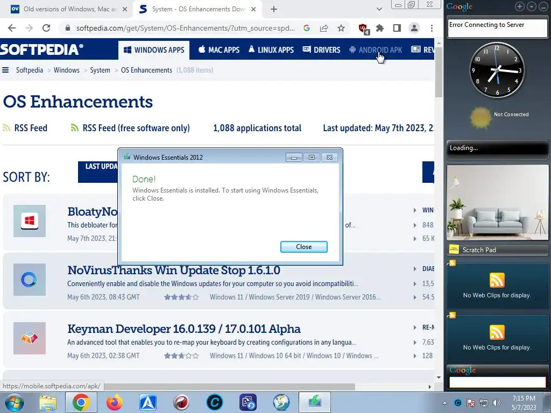This screenshot has height=413, width=551.
Task: Add a gadget with sidebar plus icon
Action: click(520, 6)
